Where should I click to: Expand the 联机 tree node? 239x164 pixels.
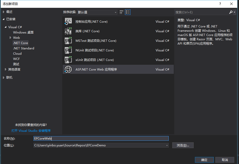[4, 78]
